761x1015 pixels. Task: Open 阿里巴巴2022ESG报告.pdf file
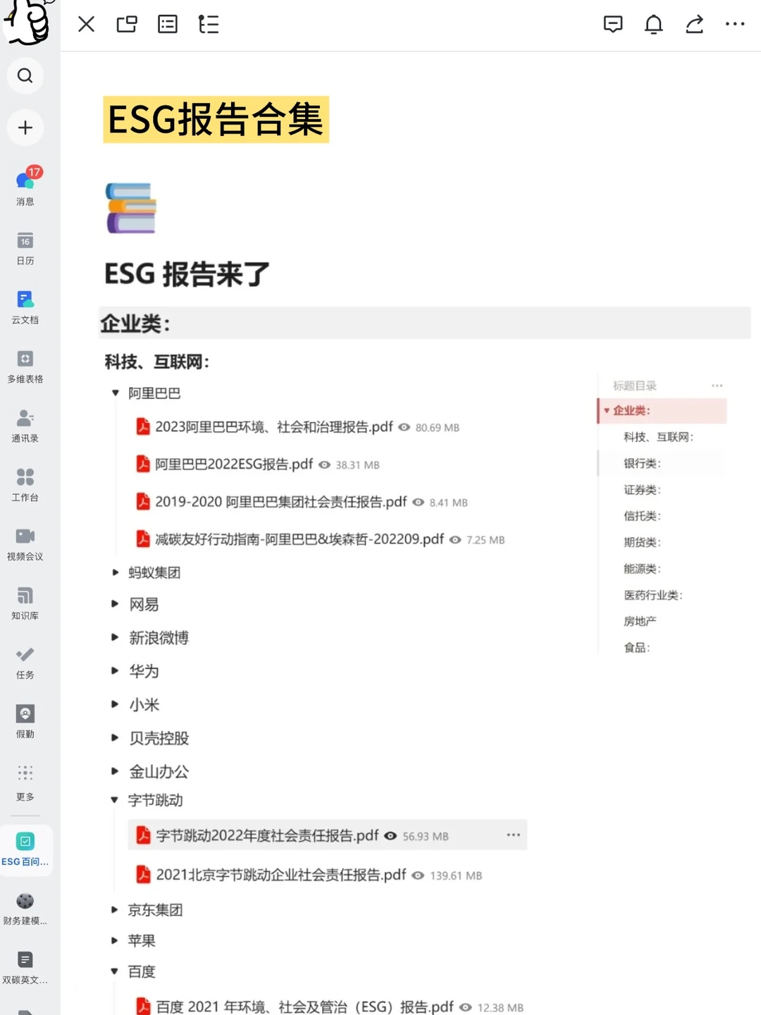(x=234, y=465)
